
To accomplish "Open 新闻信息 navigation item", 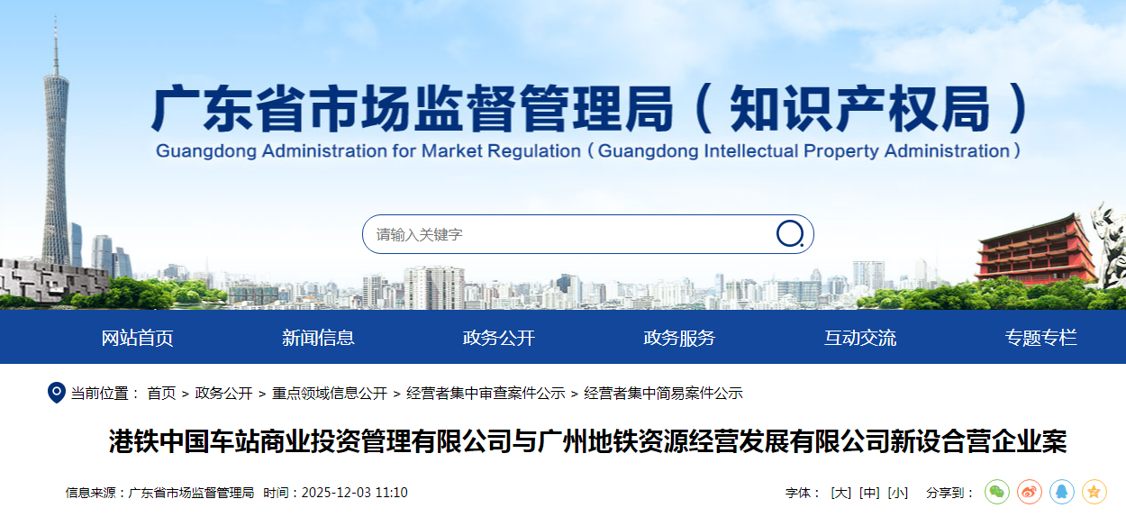I will point(318,338).
